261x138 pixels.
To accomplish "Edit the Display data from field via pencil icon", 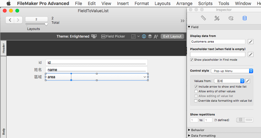I will click(251, 42).
